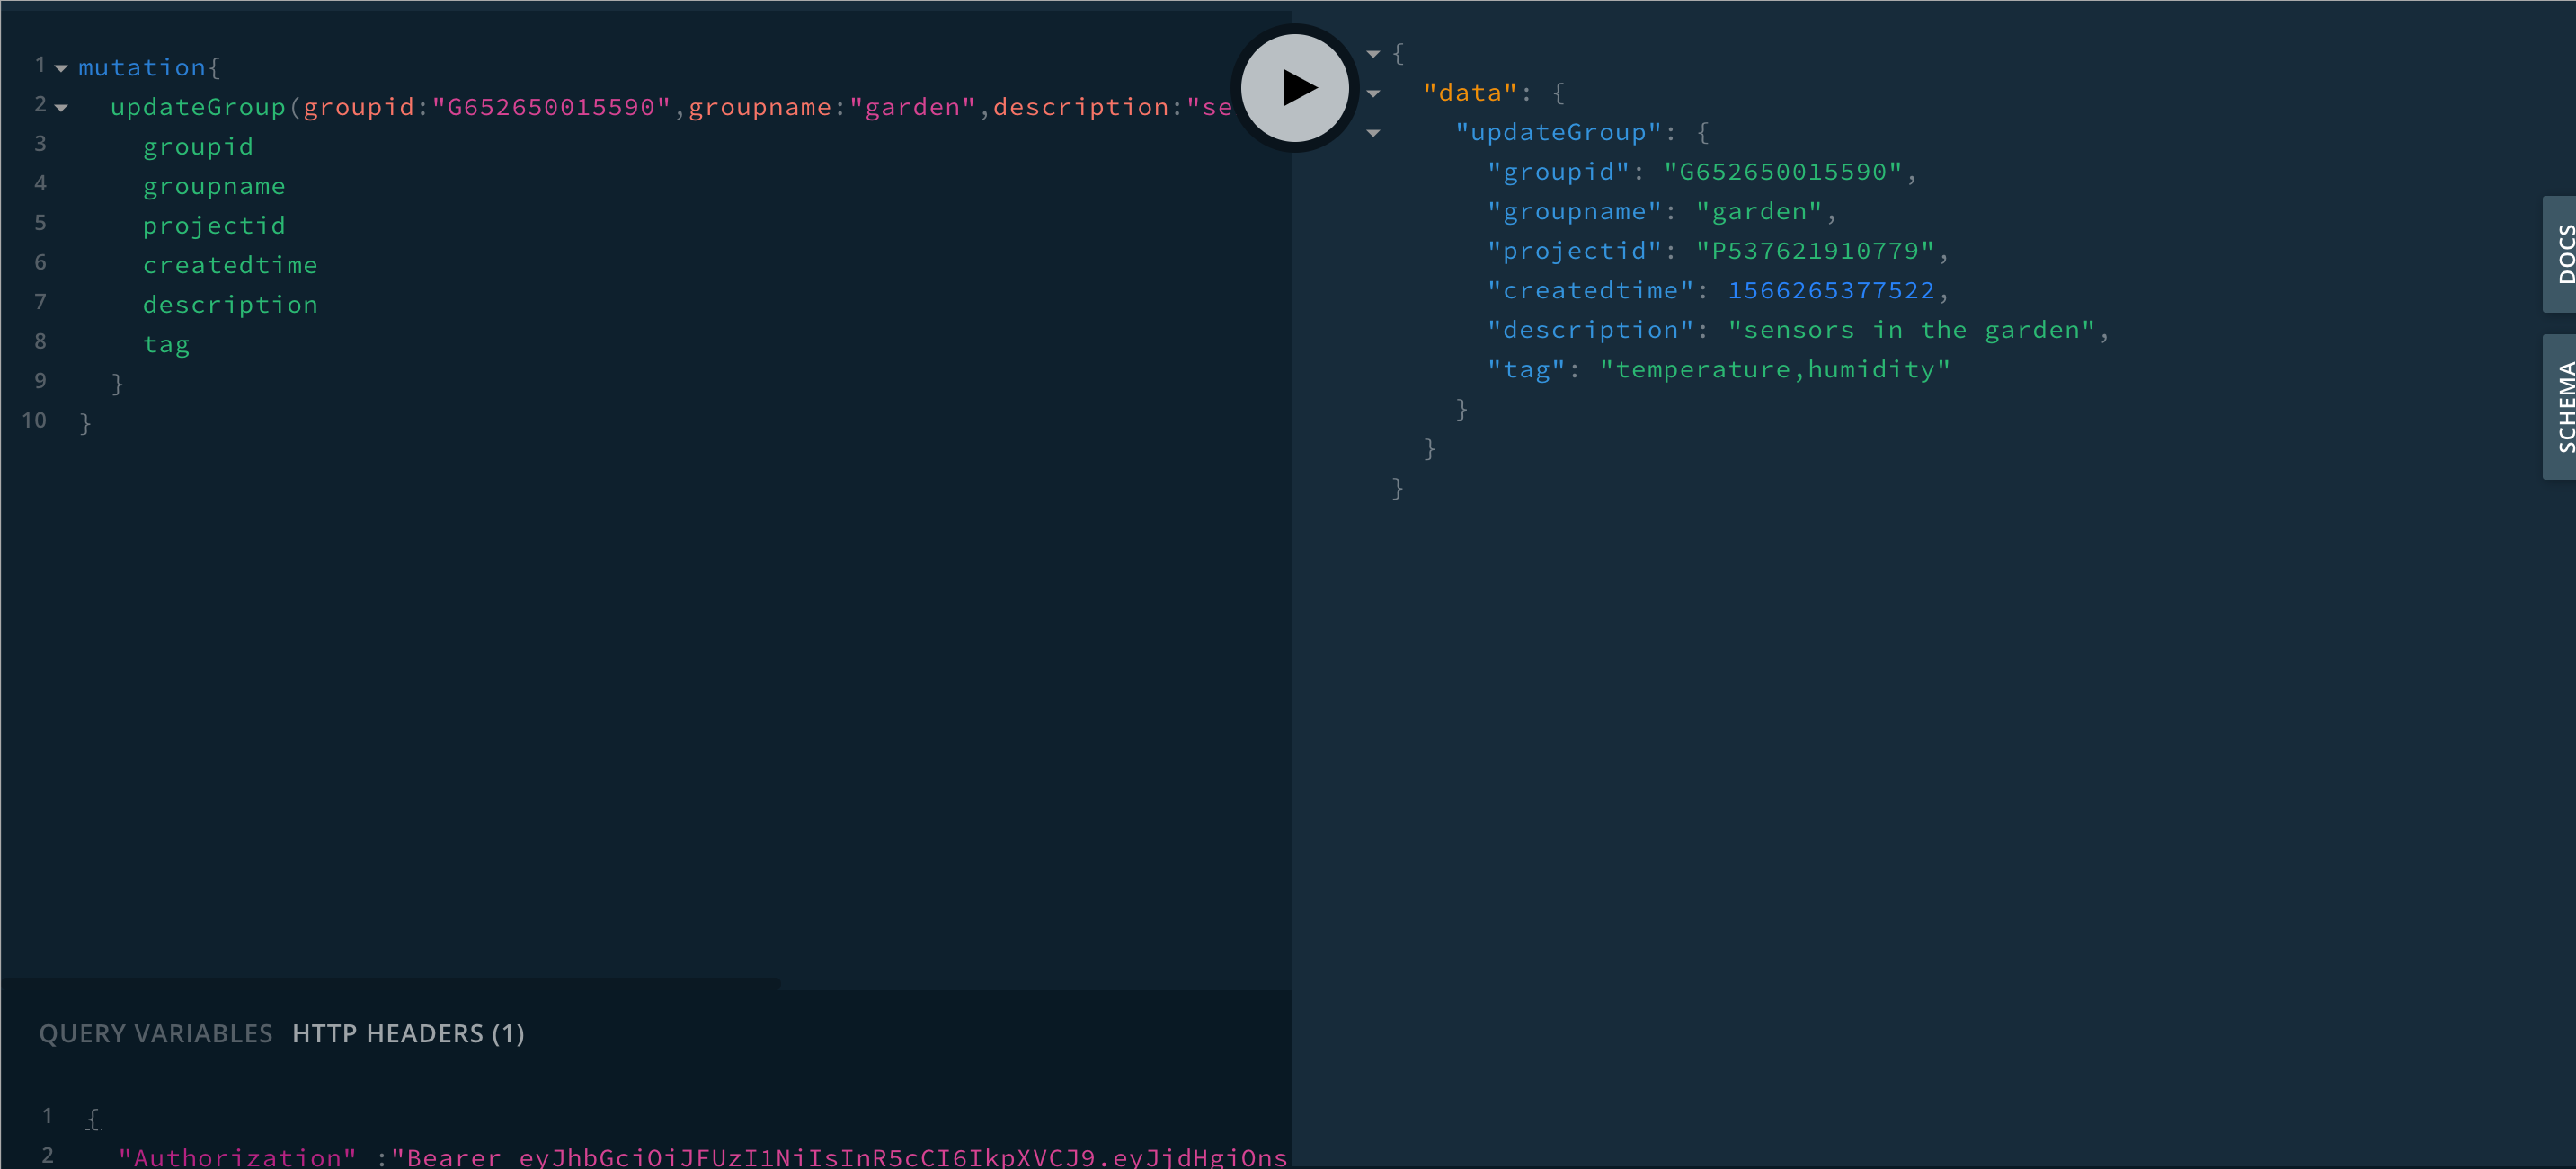Click the mutation keyword in editor
The image size is (2576, 1169).
[142, 68]
